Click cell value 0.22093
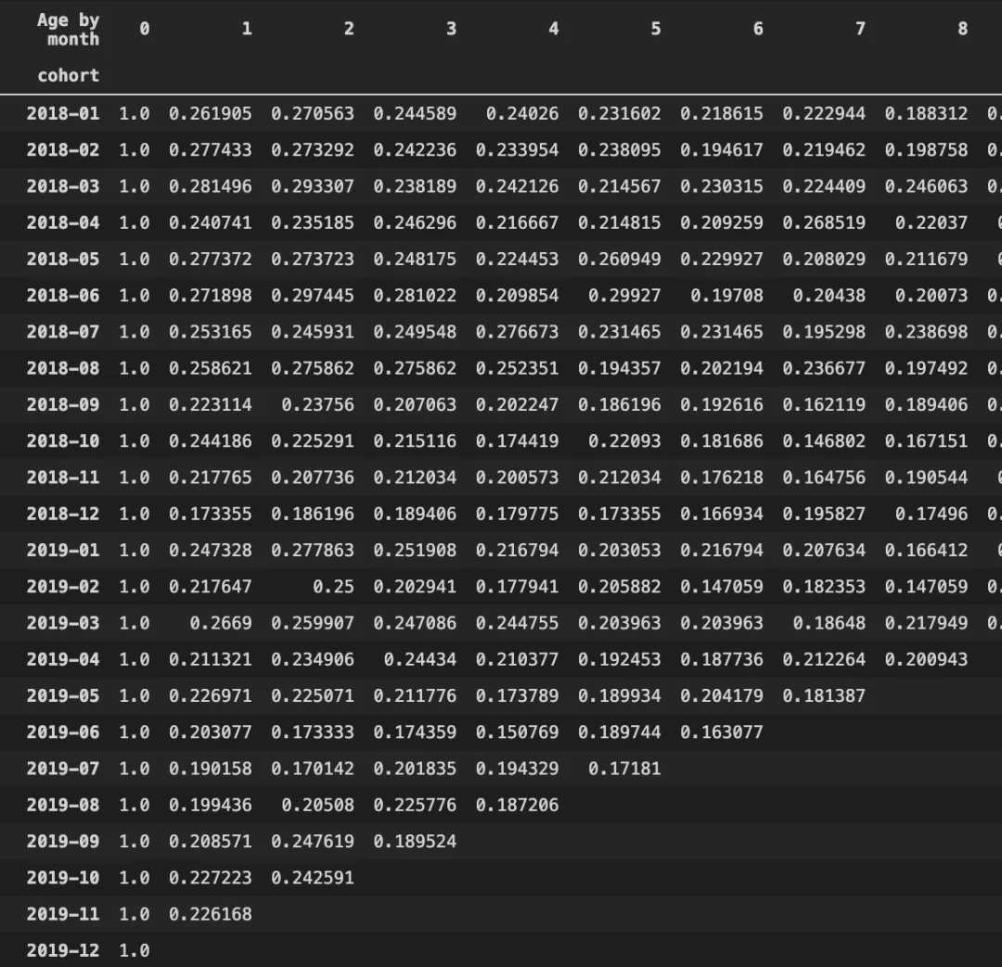 (624, 440)
